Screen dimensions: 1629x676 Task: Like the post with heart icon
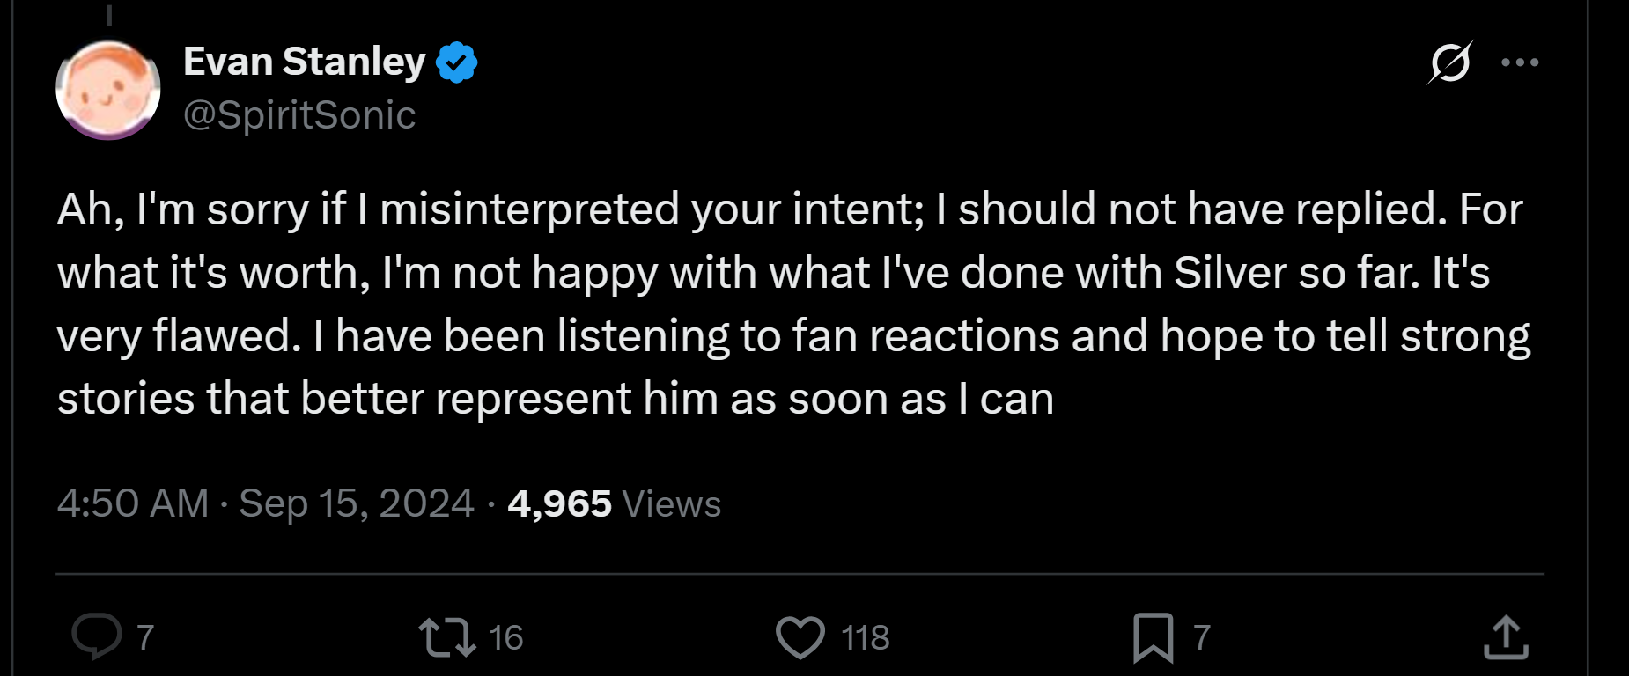click(x=800, y=637)
